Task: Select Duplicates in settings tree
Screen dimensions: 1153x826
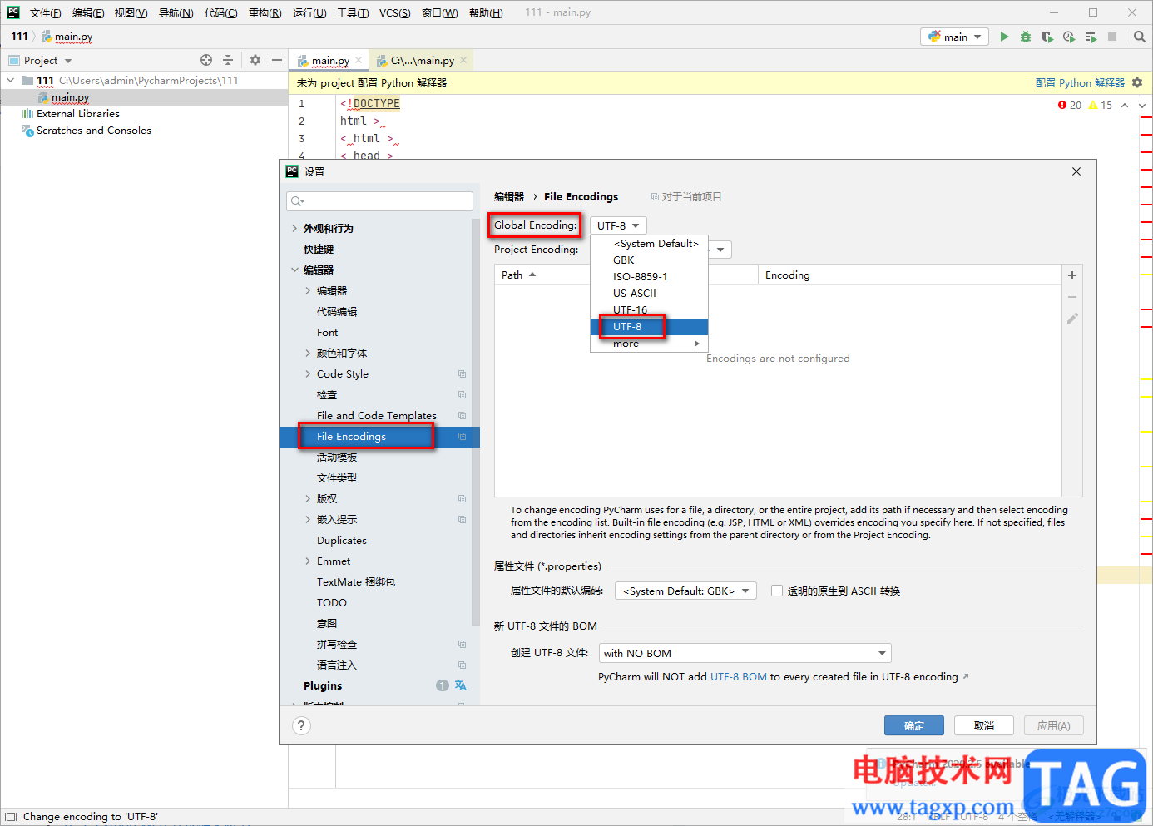Action: [341, 541]
